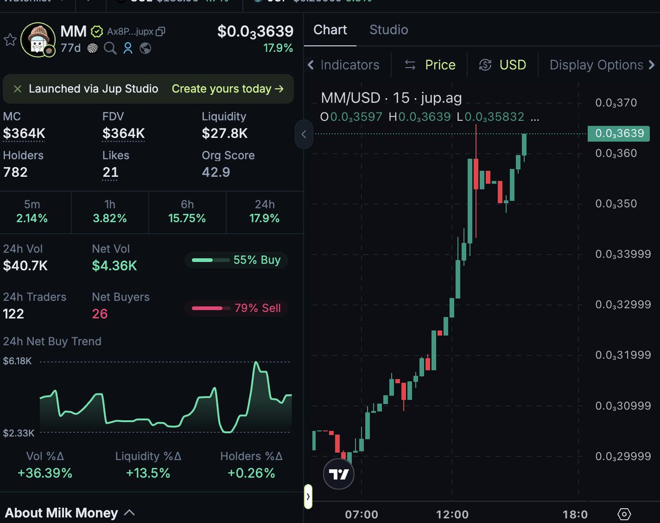Click the verified badge next to MM
This screenshot has width=660, height=523.
[97, 32]
